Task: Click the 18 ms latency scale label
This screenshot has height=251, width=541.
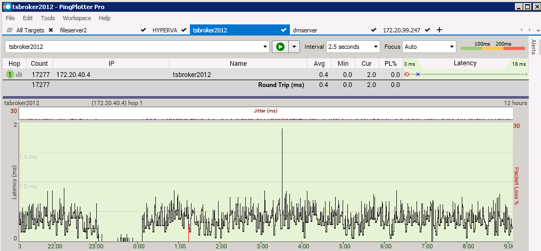Action: click(x=519, y=64)
